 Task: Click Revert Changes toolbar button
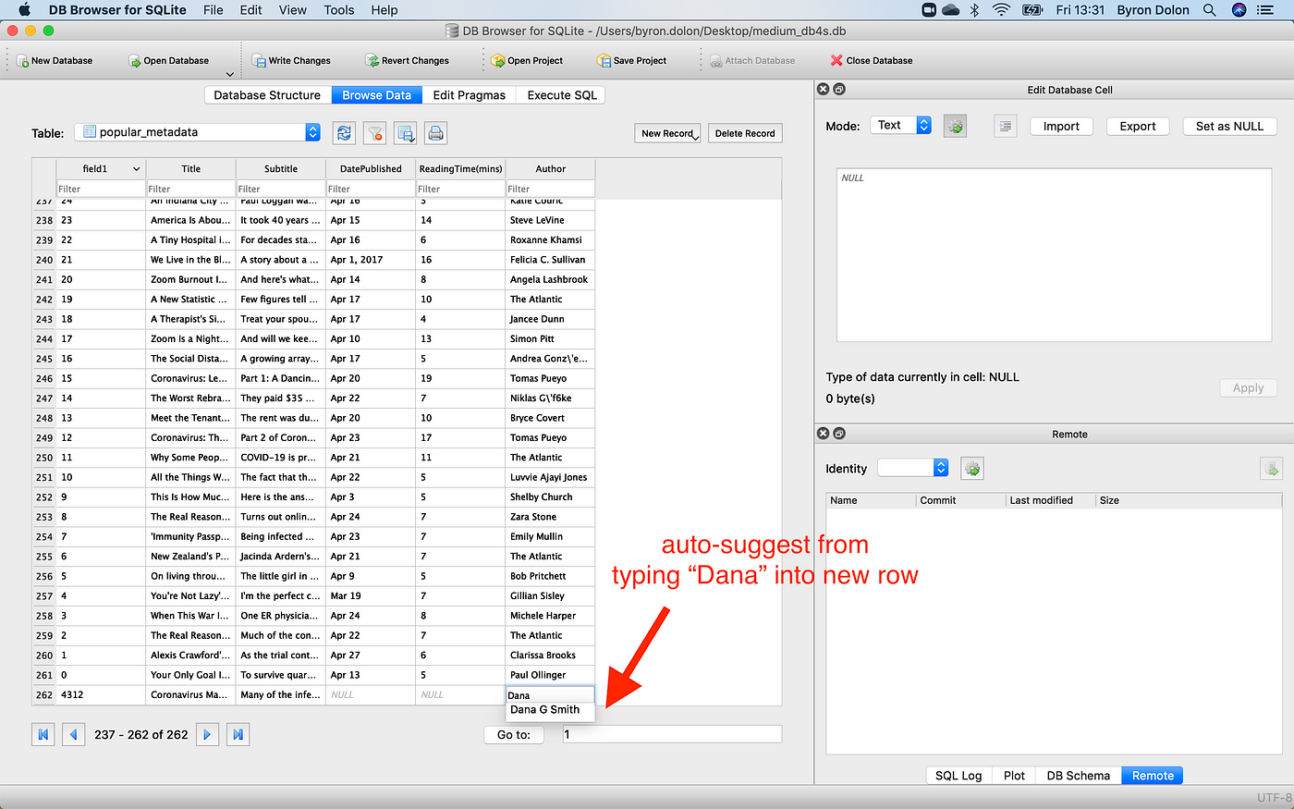pyautogui.click(x=408, y=61)
